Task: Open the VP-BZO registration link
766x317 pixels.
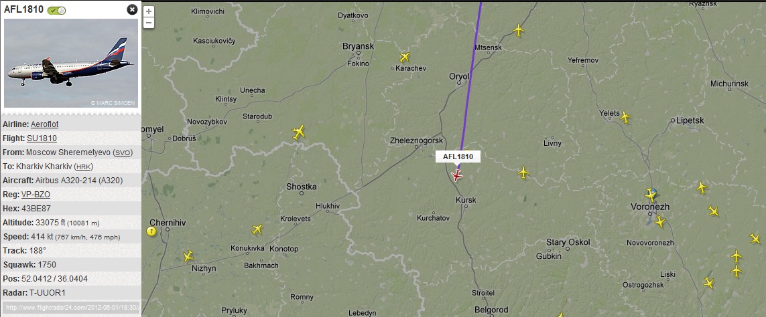Action: pyautogui.click(x=36, y=195)
